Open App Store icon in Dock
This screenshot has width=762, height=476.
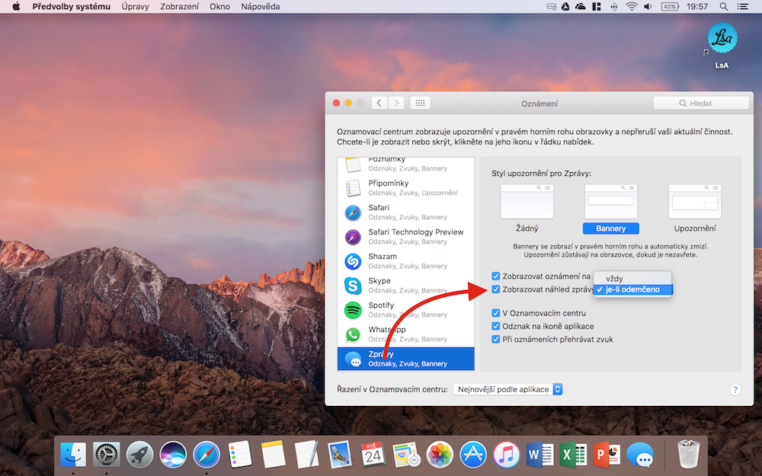(x=473, y=455)
